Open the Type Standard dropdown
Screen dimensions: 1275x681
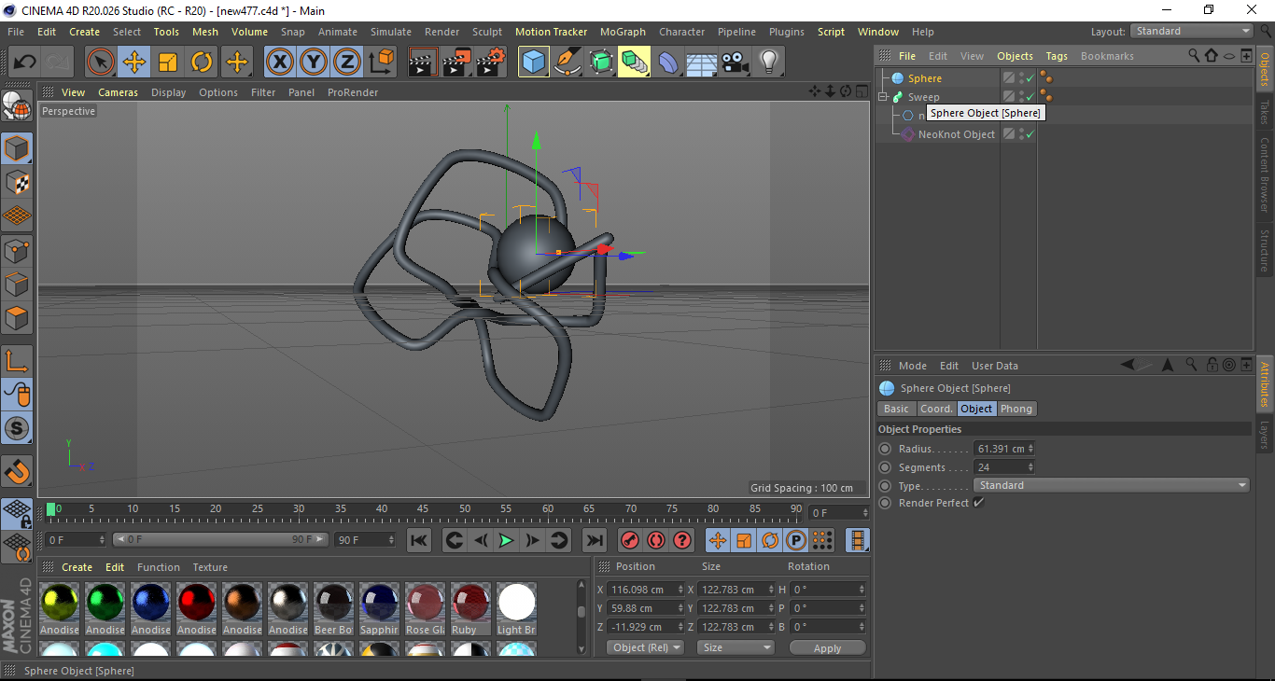click(1111, 485)
